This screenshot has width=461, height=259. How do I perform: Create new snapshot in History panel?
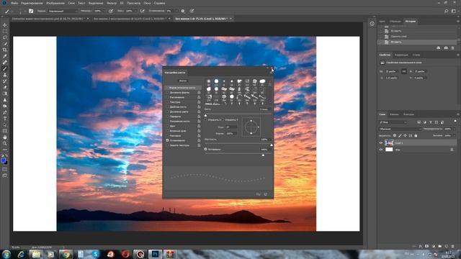pyautogui.click(x=446, y=48)
